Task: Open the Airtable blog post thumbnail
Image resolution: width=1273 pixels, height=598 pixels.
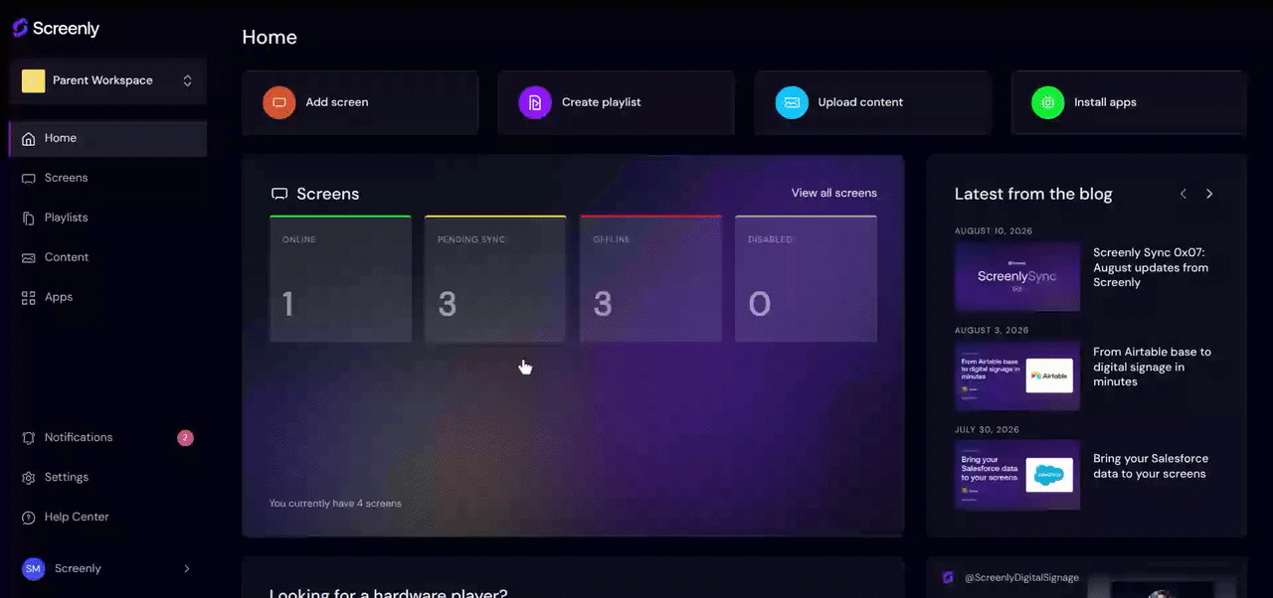Action: [x=1017, y=375]
